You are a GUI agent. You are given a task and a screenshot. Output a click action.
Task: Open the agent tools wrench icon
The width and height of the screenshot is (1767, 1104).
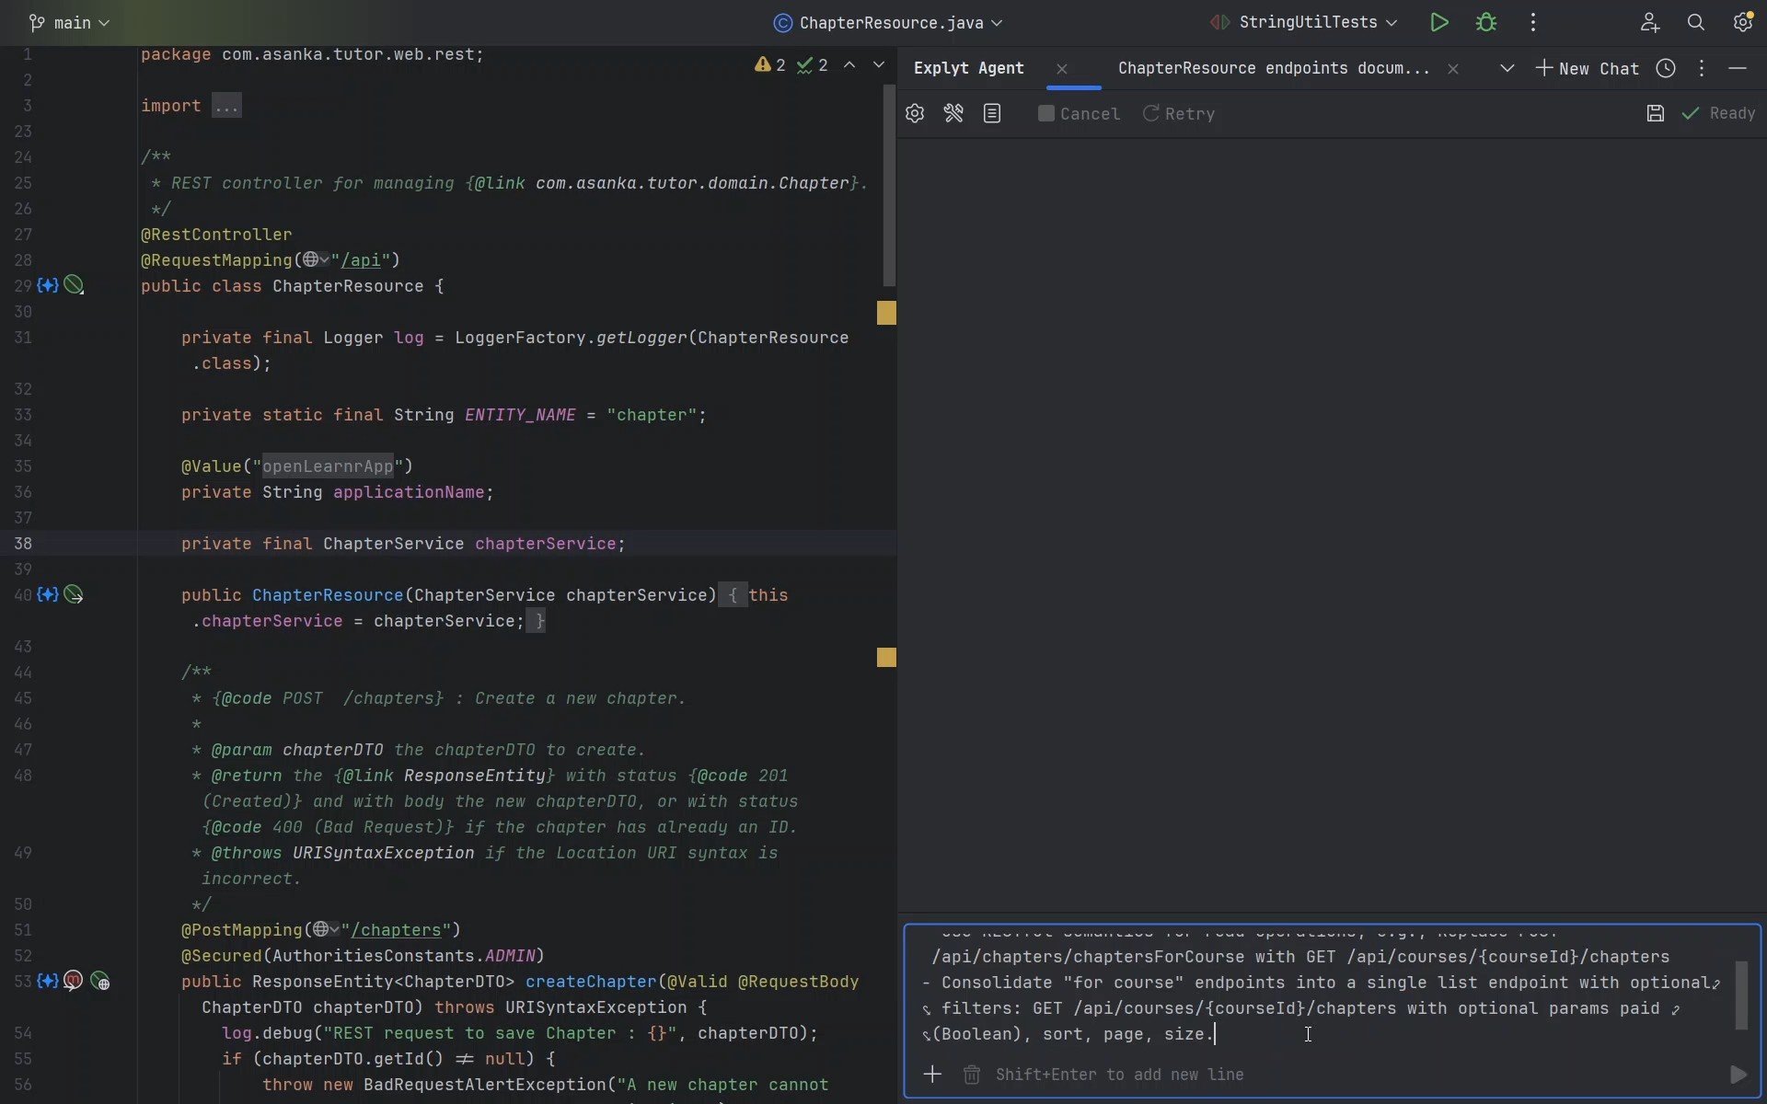pyautogui.click(x=953, y=113)
